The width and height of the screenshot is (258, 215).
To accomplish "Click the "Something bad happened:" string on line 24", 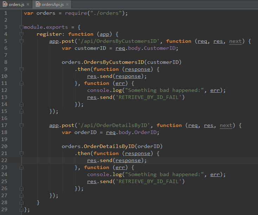I will click(164, 174).
